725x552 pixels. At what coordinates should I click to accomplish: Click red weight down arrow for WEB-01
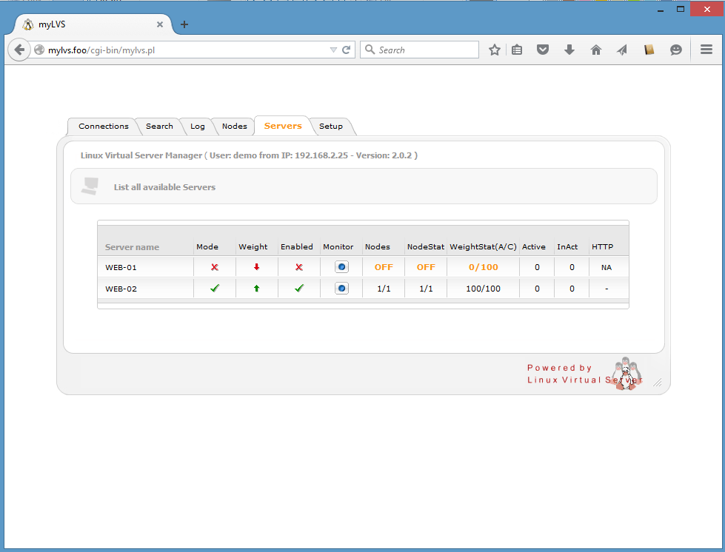(256, 267)
